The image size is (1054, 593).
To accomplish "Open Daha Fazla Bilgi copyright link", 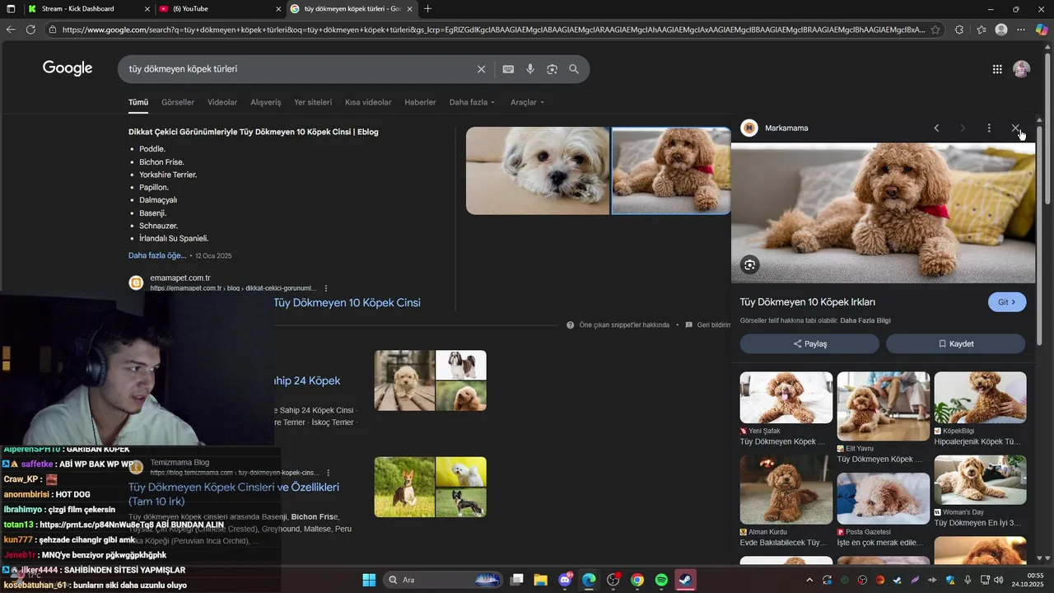I will click(865, 320).
